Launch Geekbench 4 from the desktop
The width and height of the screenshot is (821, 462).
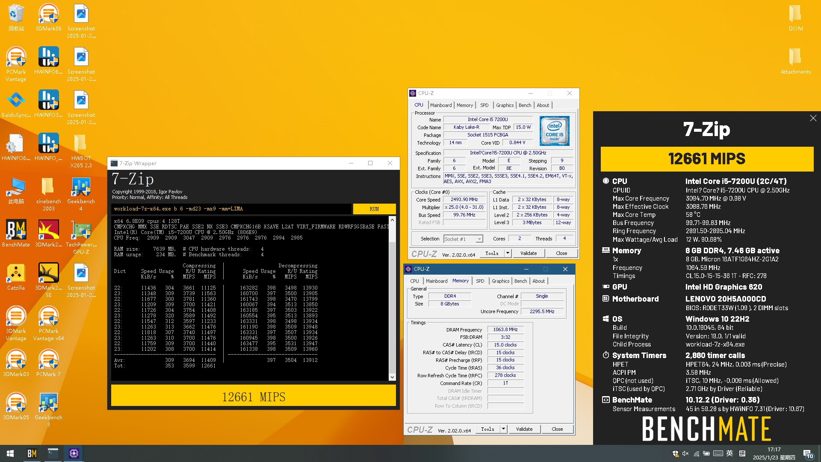81,193
